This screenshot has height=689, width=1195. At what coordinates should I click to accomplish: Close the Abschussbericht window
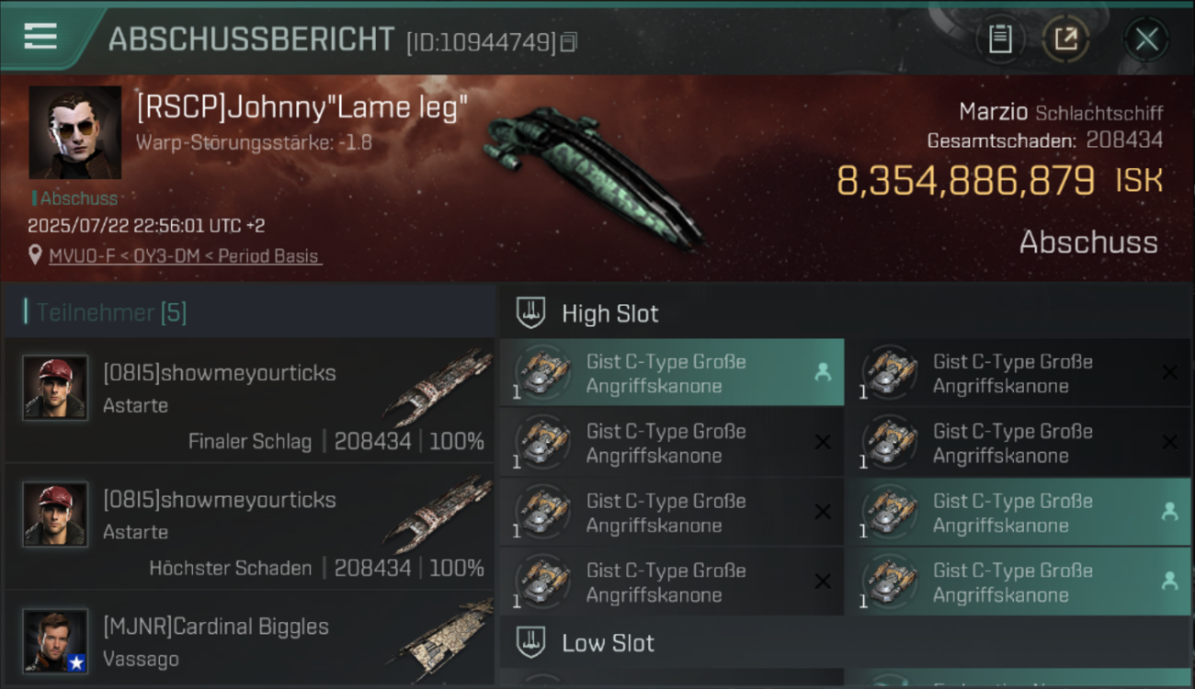coord(1146,40)
